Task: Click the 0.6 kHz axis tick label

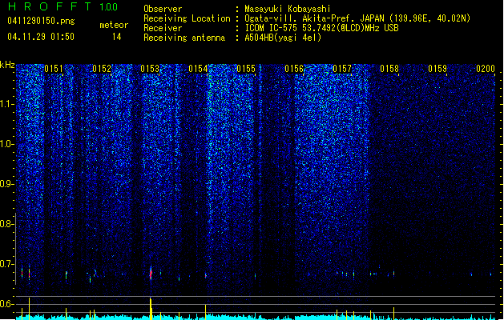Action: coord(7,304)
